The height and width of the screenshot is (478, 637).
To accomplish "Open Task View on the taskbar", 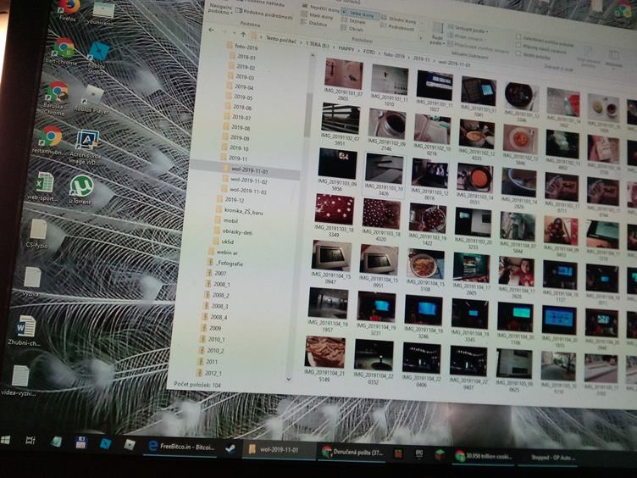I will pyautogui.click(x=30, y=440).
